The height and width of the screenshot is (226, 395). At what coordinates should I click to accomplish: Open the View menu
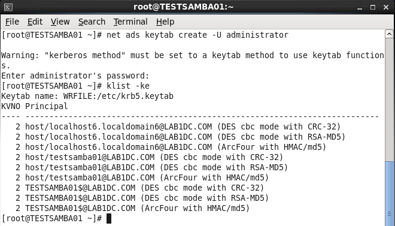(x=60, y=22)
